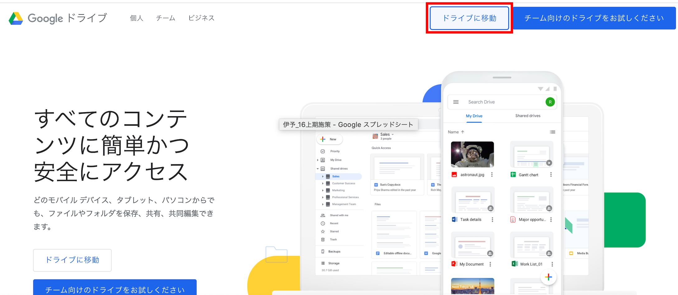Expand the My Drive tree arrow
Image resolution: width=678 pixels, height=295 pixels.
pyautogui.click(x=318, y=160)
